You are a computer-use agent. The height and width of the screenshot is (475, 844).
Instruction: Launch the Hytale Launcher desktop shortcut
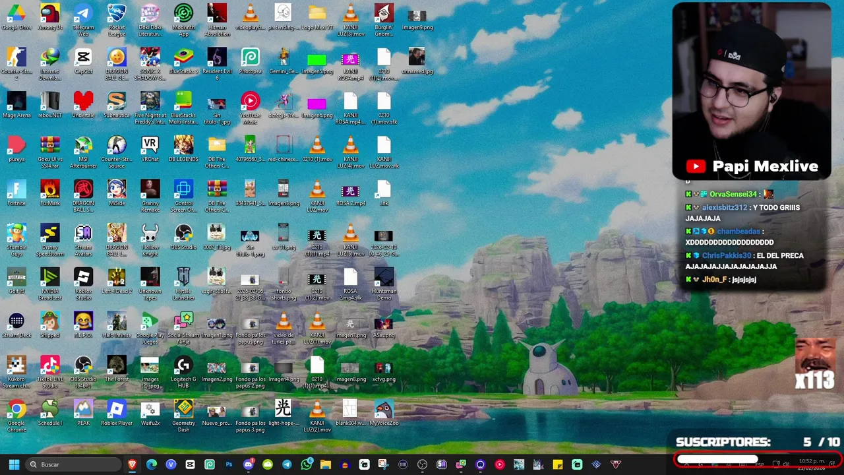pos(183,284)
